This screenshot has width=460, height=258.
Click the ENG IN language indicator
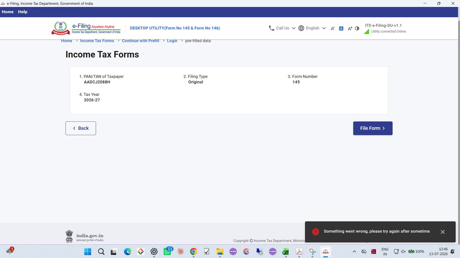[385, 251]
